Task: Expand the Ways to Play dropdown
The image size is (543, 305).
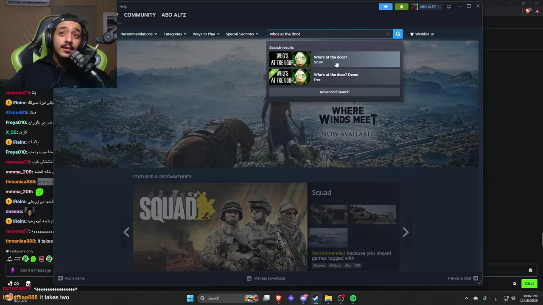Action: (206, 34)
